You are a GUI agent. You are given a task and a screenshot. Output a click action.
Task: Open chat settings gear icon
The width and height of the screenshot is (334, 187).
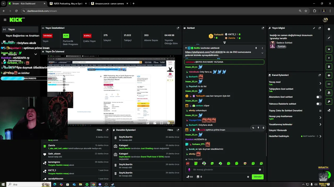click(x=248, y=177)
